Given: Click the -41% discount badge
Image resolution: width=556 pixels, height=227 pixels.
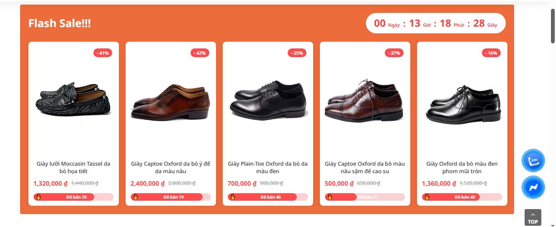Looking at the screenshot, I should pos(103,53).
